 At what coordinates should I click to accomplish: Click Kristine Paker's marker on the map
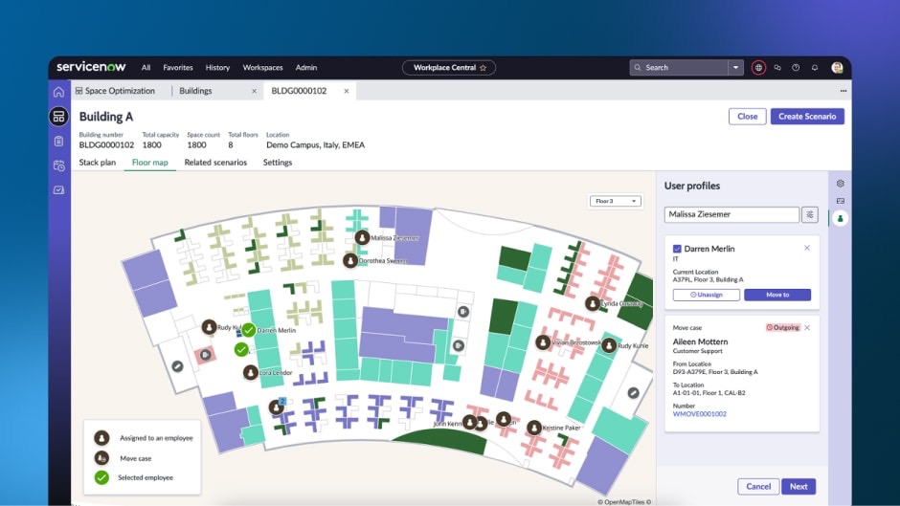534,428
